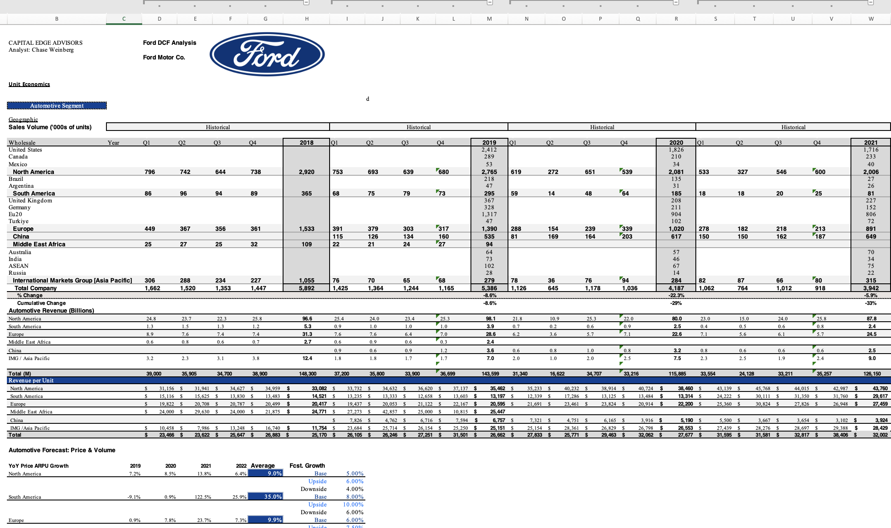Select the '-5.9%' percent change cell
Screen dimensions: 891x528
[x=871, y=295]
